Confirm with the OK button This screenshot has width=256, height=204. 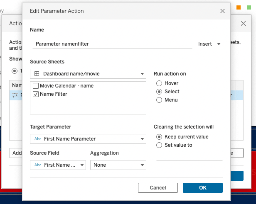[202, 188]
